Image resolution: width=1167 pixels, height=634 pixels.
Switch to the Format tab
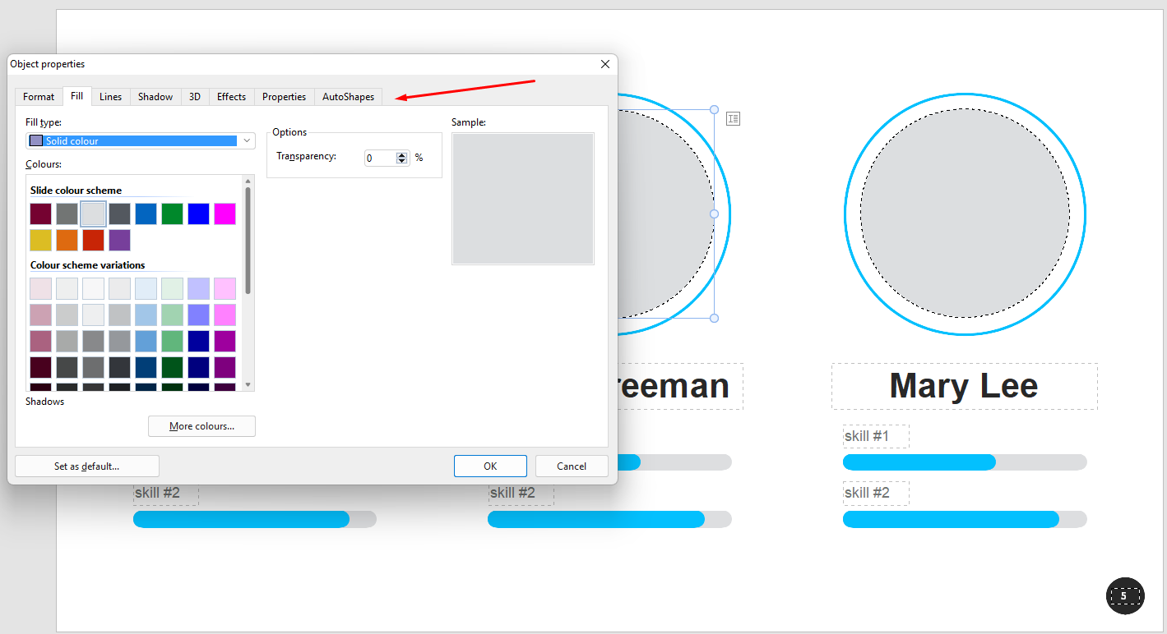click(39, 97)
